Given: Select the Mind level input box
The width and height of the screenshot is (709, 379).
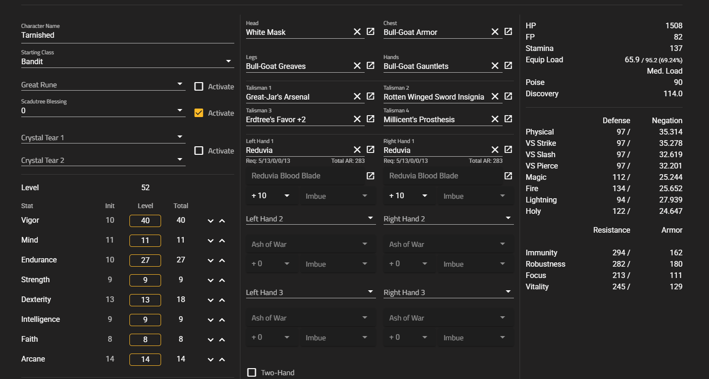Looking at the screenshot, I should pos(145,241).
